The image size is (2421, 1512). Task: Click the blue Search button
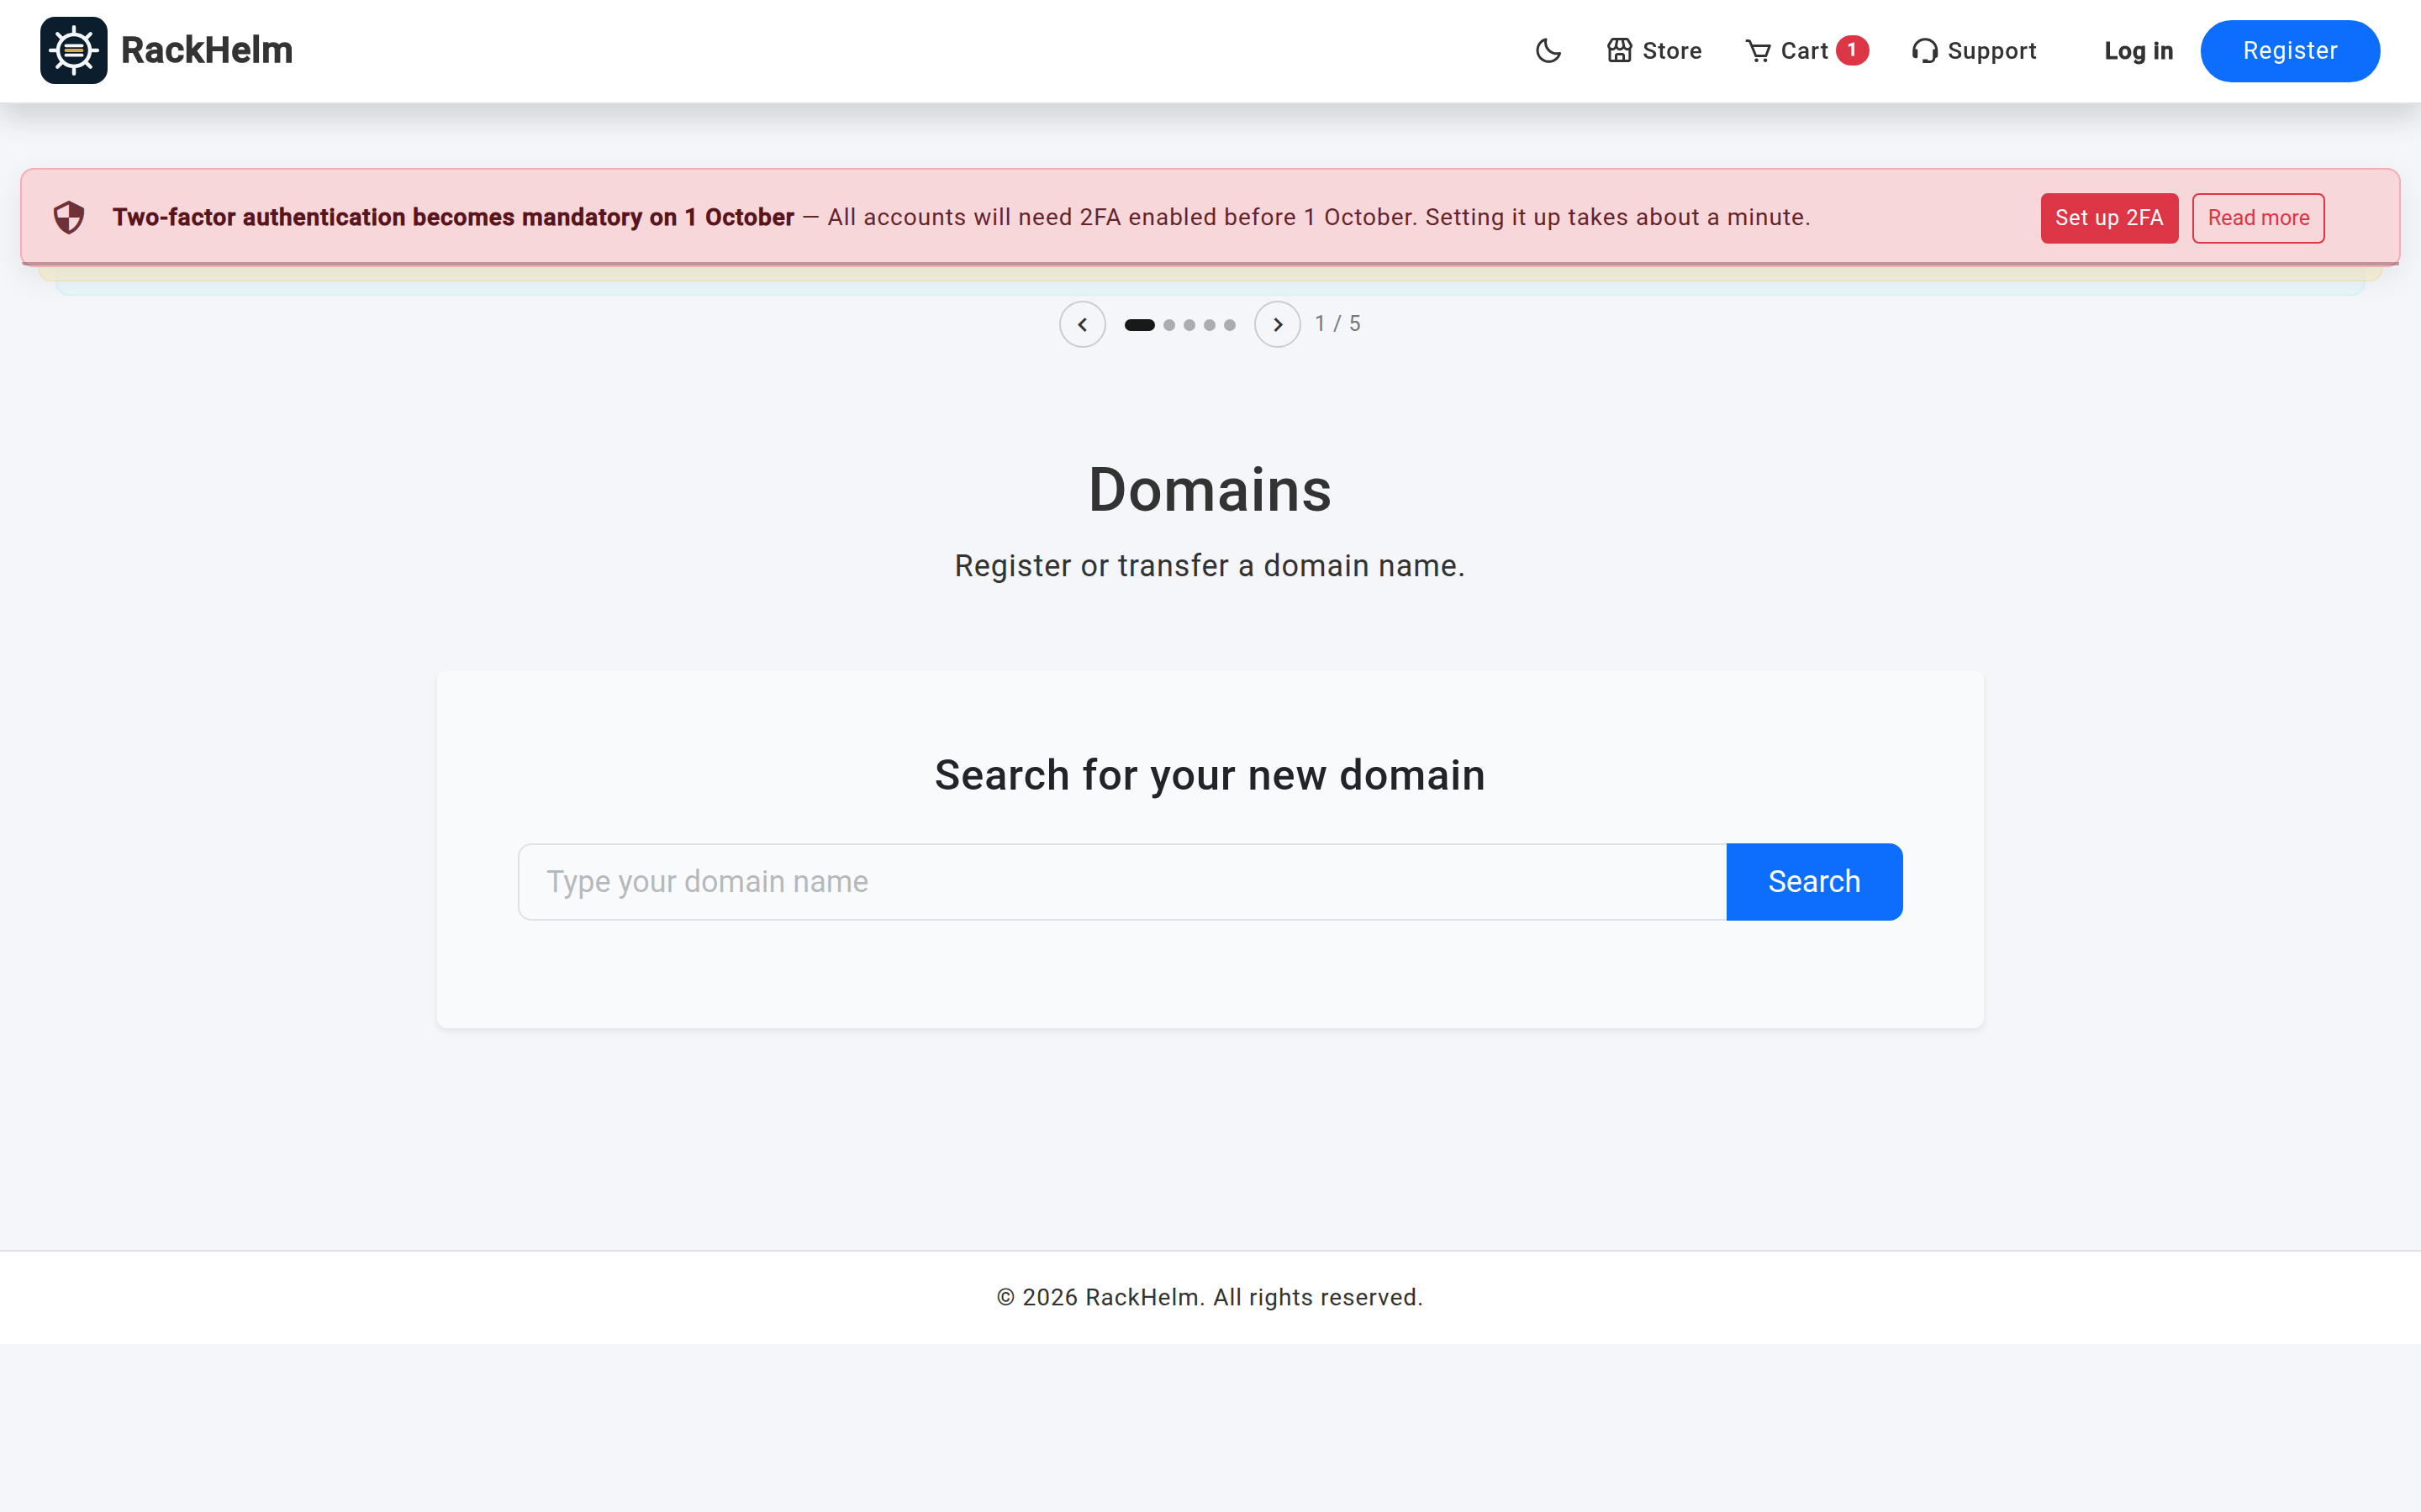pyautogui.click(x=1814, y=881)
